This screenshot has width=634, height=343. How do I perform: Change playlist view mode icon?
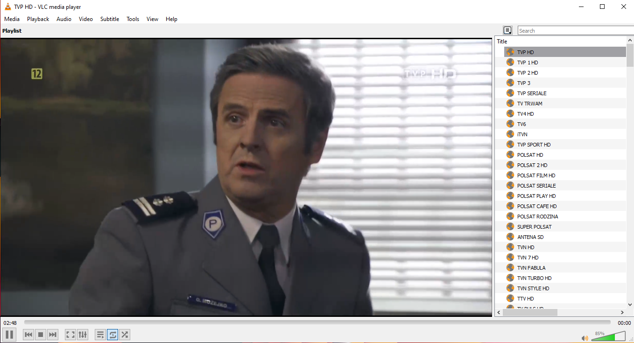[x=507, y=30]
